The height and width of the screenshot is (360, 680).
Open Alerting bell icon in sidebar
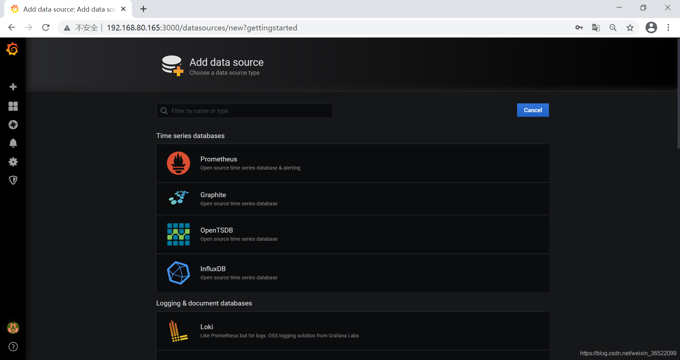click(x=13, y=143)
